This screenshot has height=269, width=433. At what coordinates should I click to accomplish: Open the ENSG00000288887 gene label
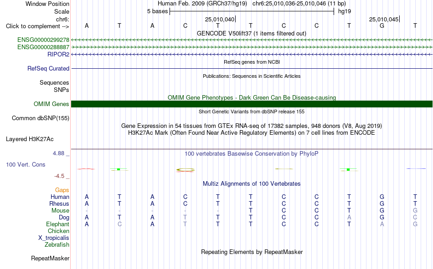click(43, 47)
